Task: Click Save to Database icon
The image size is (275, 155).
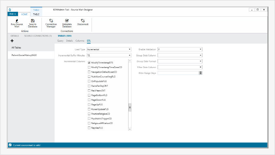Action: point(33,21)
